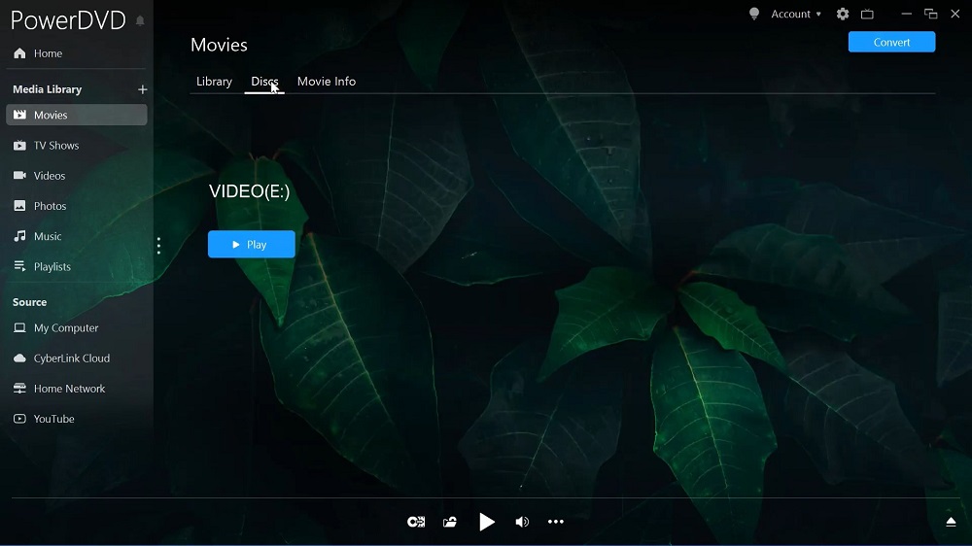The width and height of the screenshot is (972, 546).
Task: Switch to the Movie Info tab
Action: click(x=326, y=82)
